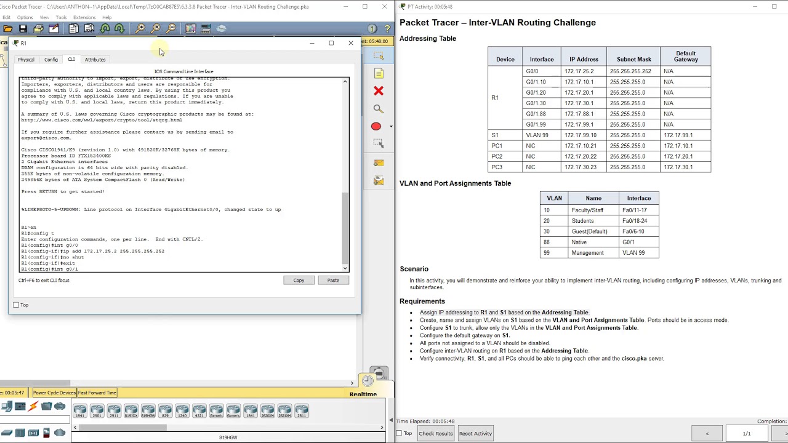788x443 pixels.
Task: Open the Options menu
Action: (x=25, y=17)
